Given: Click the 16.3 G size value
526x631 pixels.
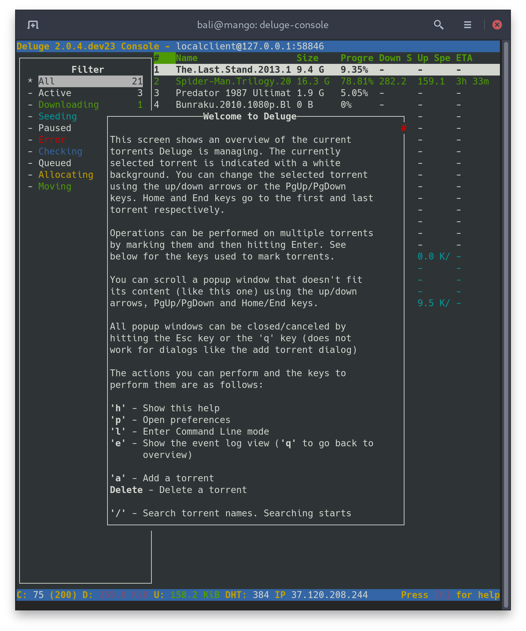Looking at the screenshot, I should pos(313,81).
